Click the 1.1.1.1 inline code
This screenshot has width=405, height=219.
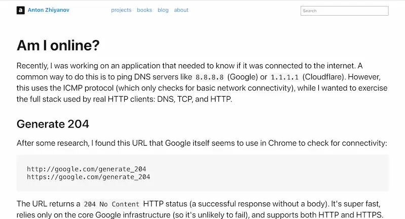(285, 77)
